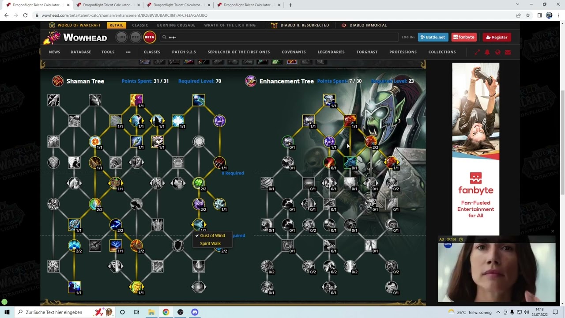Select the teal wolf talent showing 0/1
The image size is (565, 318).
point(350,162)
